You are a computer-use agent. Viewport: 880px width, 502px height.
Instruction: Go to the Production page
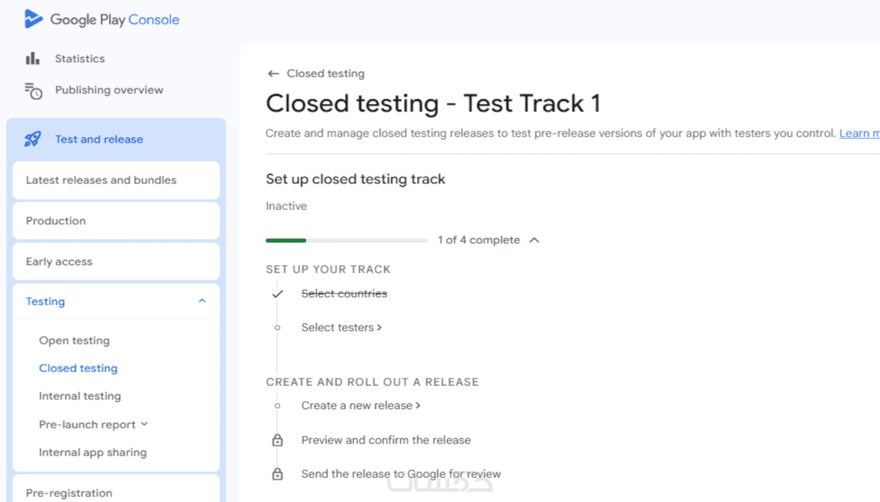[56, 221]
